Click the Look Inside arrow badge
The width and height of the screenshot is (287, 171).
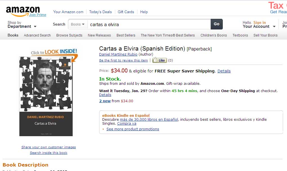pos(54,52)
